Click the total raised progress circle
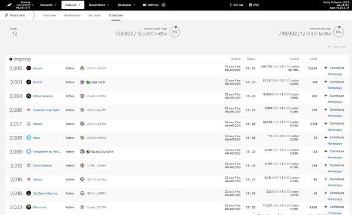Viewport: 352px width, 215px height. (x=339, y=32)
